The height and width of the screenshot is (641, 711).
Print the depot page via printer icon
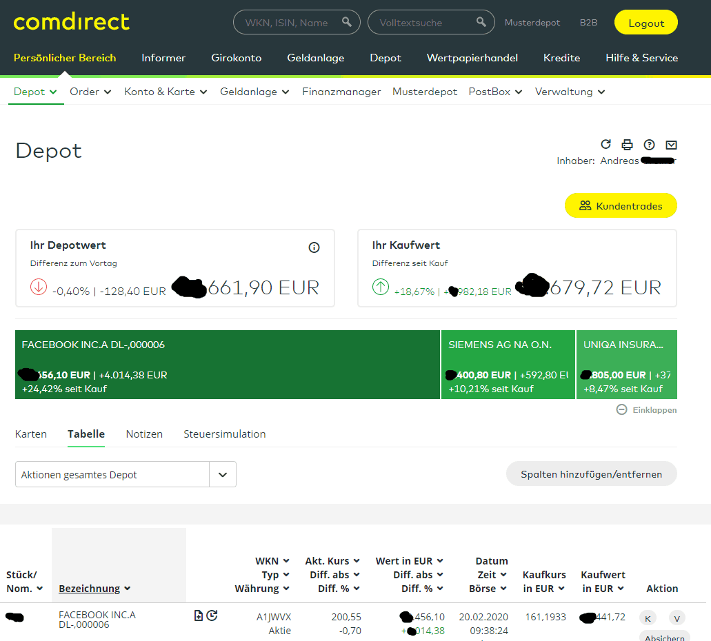click(627, 144)
